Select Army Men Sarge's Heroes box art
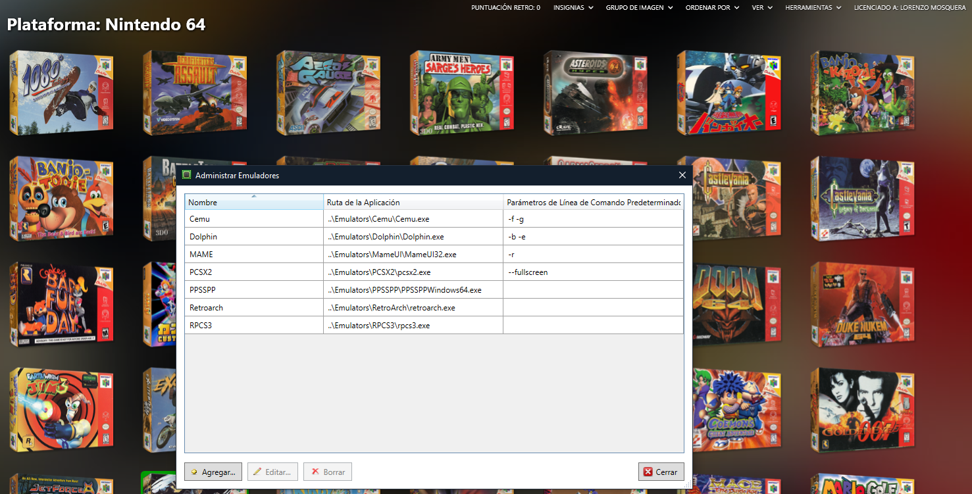 [462, 93]
